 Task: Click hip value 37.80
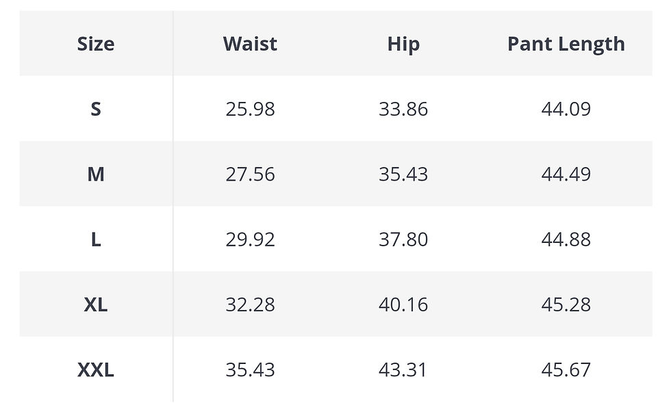coord(403,239)
